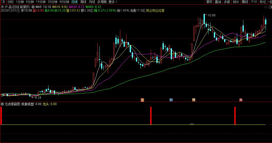Select the 5分钟 period tab
The image size is (272, 143).
tap(30, 2)
